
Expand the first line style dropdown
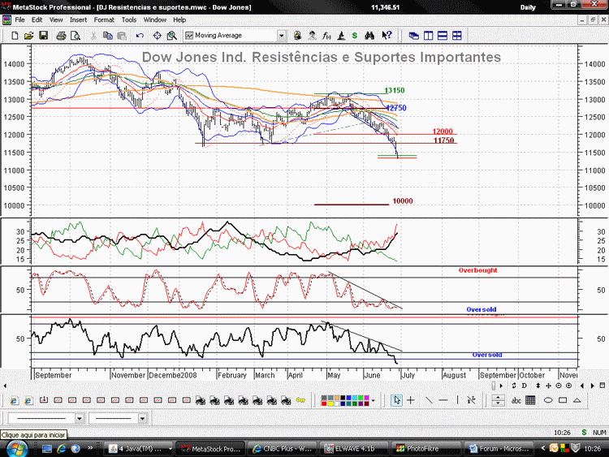coord(80,418)
